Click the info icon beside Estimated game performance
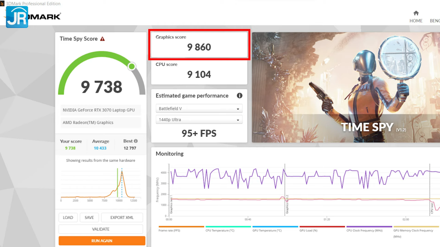440x247 pixels. (x=239, y=96)
